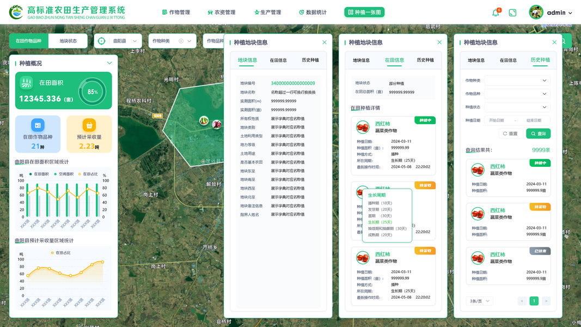This screenshot has width=581, height=327.
Task: Click the green 查询 search button
Action: click(539, 134)
